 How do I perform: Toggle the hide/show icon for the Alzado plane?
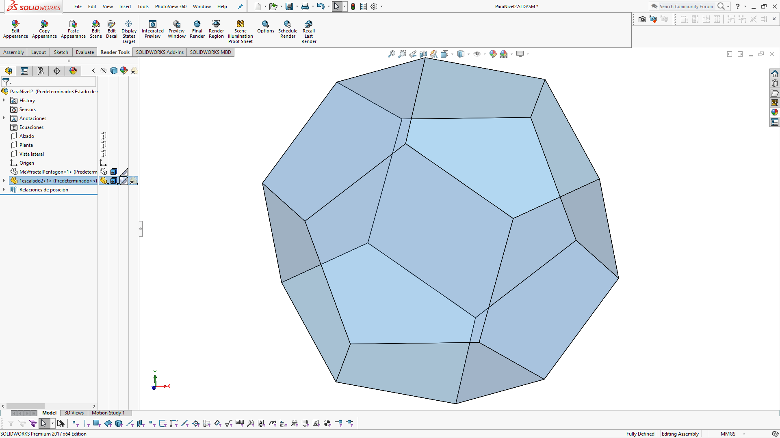[103, 136]
